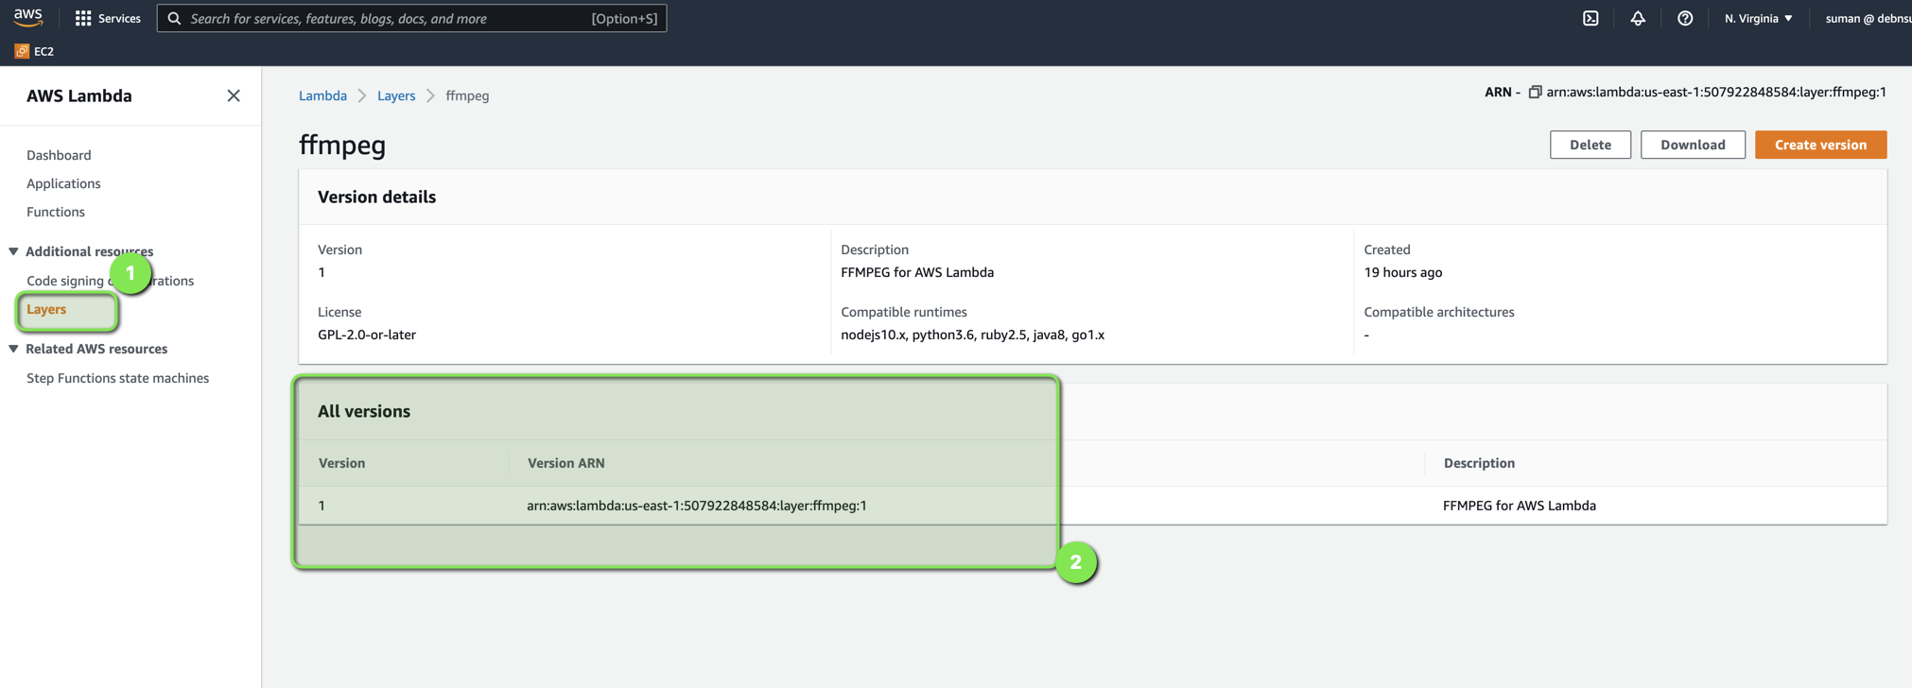The width and height of the screenshot is (1912, 688).
Task: Open Step Functions state machines
Action: (117, 378)
